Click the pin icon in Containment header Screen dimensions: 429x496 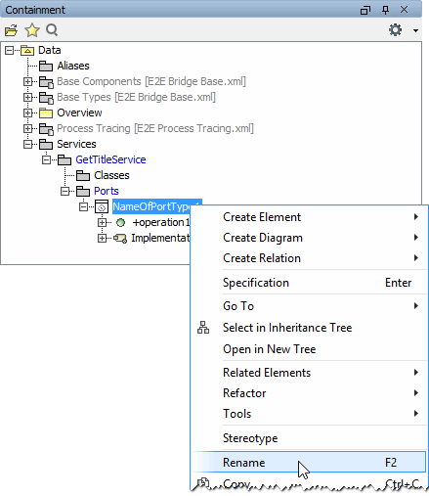(385, 10)
